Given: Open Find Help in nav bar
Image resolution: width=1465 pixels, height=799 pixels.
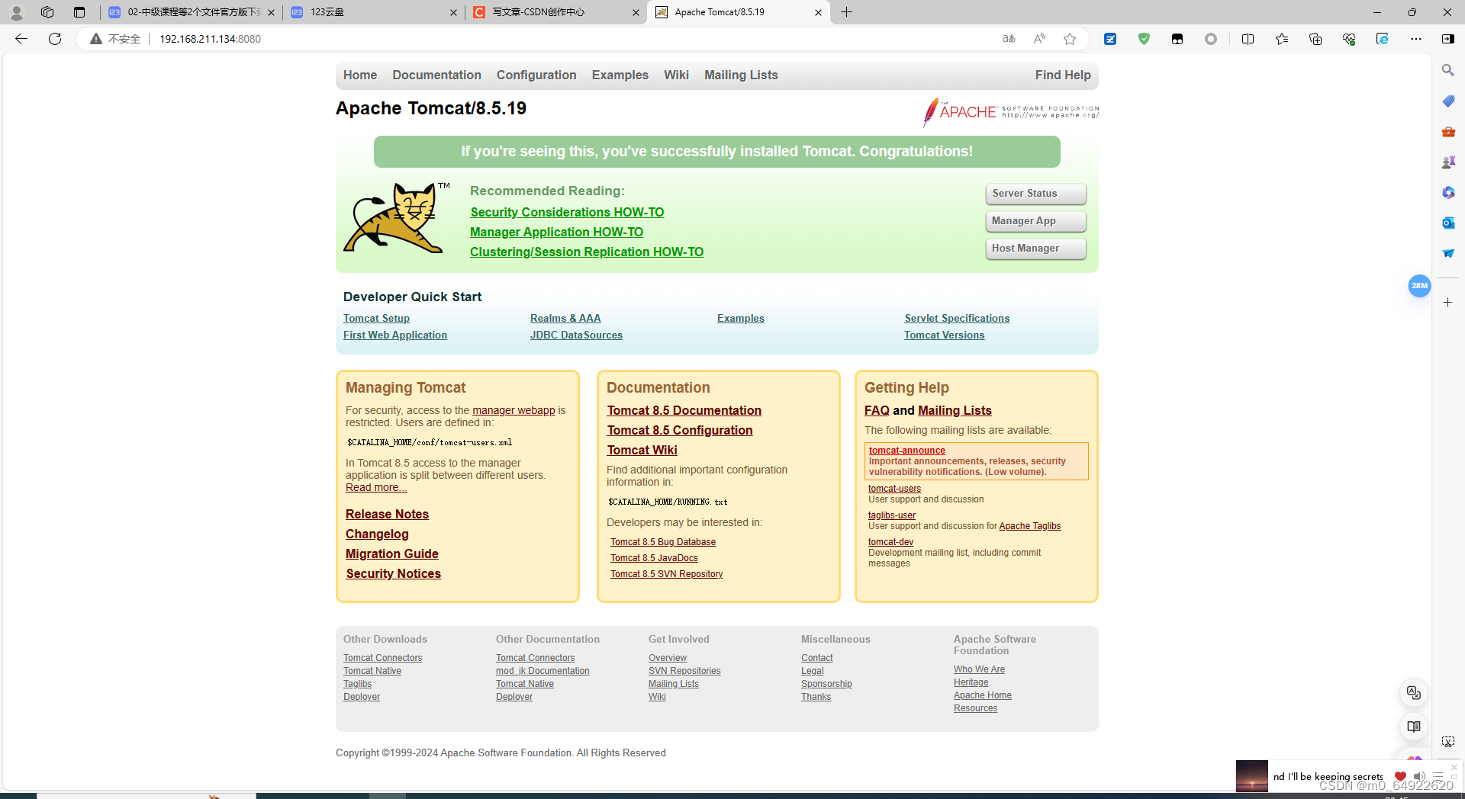Looking at the screenshot, I should (1063, 75).
